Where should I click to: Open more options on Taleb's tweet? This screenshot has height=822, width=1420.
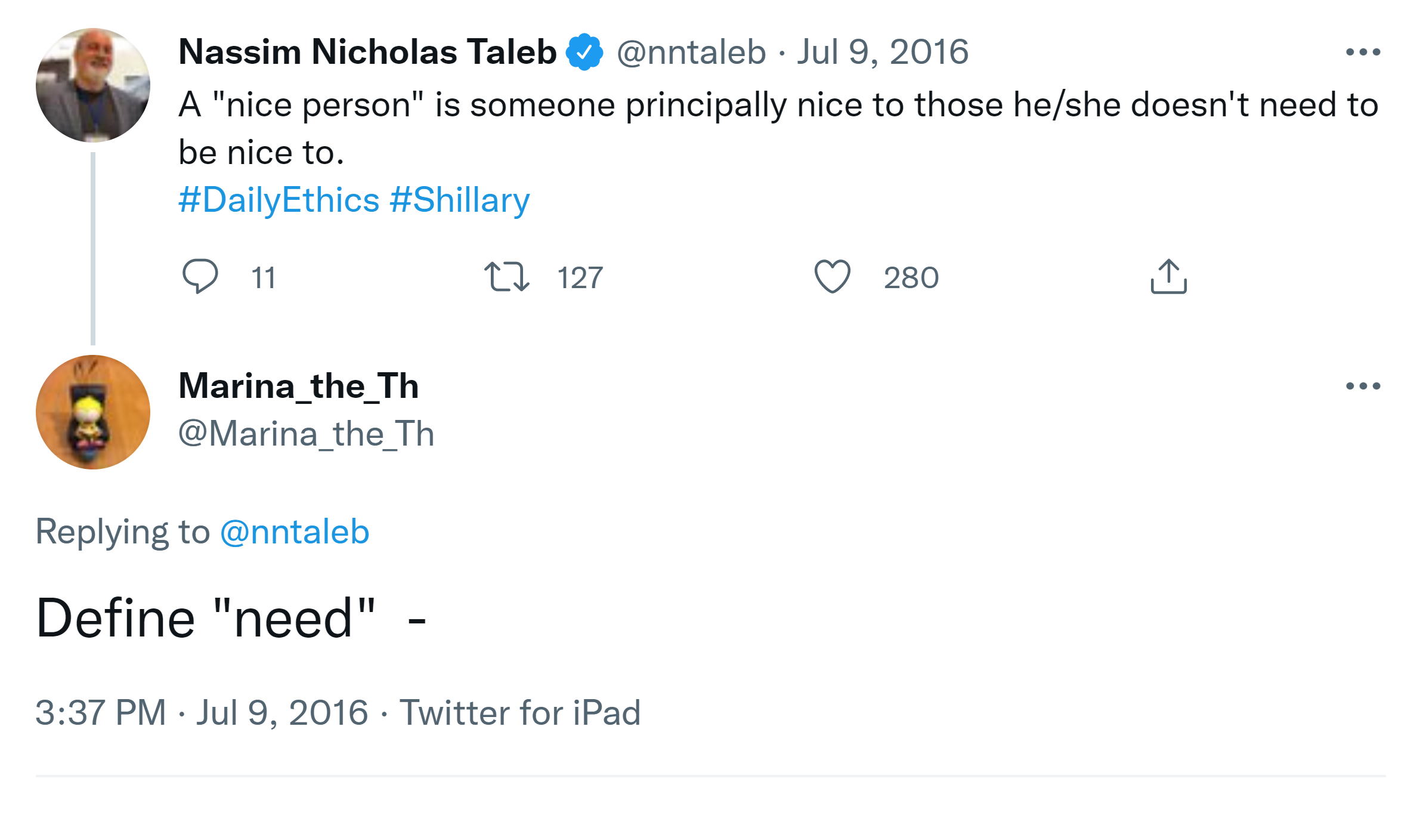click(1363, 52)
